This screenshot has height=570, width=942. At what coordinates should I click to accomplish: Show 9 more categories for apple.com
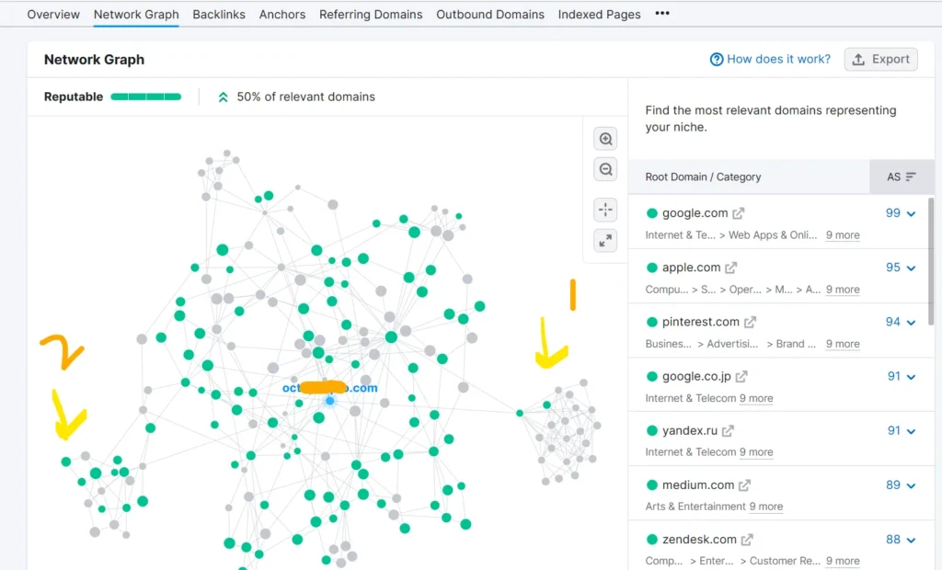[x=843, y=290]
